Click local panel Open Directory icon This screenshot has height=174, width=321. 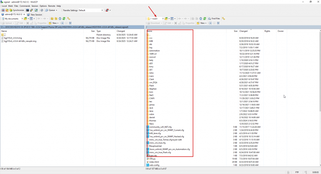(25, 19)
